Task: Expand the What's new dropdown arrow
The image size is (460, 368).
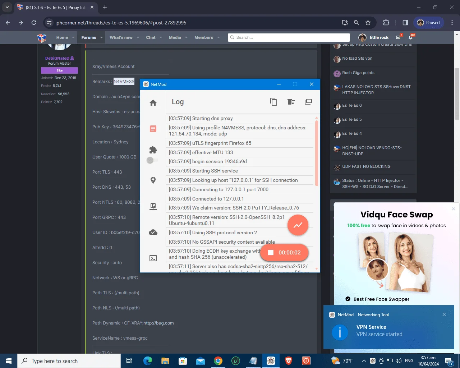Action: click(138, 37)
